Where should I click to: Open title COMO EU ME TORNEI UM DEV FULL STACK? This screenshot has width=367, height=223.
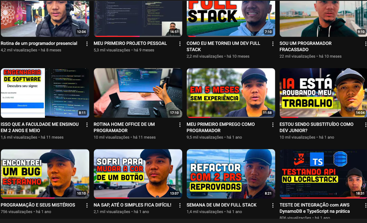[x=223, y=46]
